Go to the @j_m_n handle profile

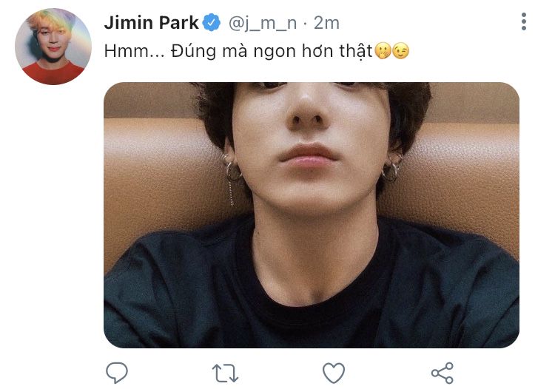(x=263, y=23)
